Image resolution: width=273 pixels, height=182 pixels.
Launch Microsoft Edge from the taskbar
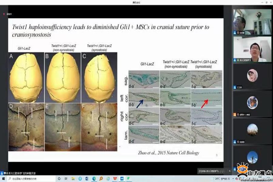94,179
